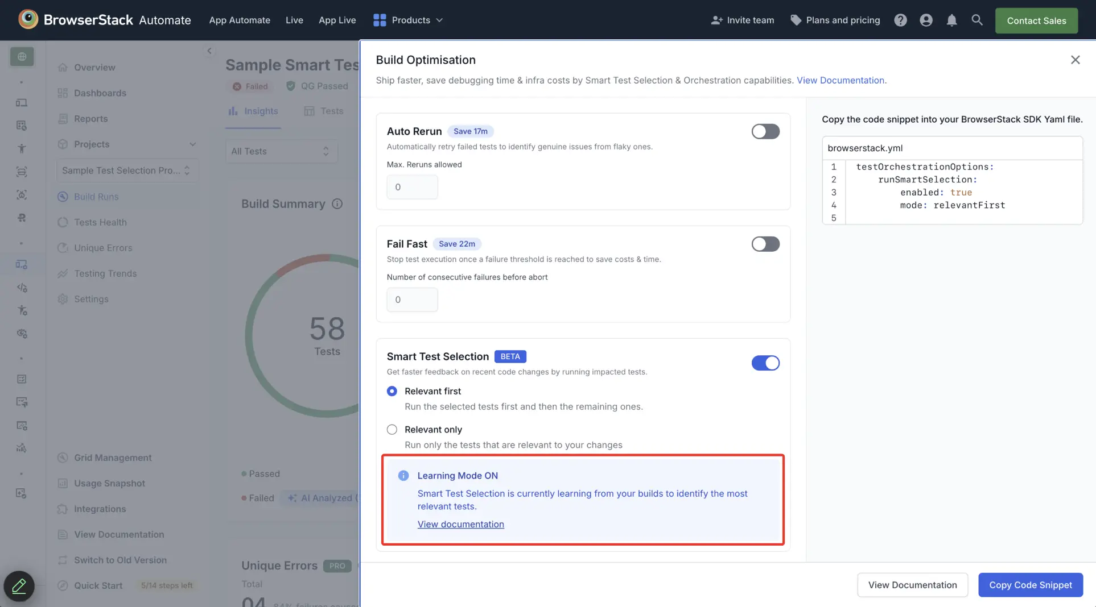Image resolution: width=1096 pixels, height=607 pixels.
Task: Open the Sample Test Selection project dropdown
Action: 126,171
